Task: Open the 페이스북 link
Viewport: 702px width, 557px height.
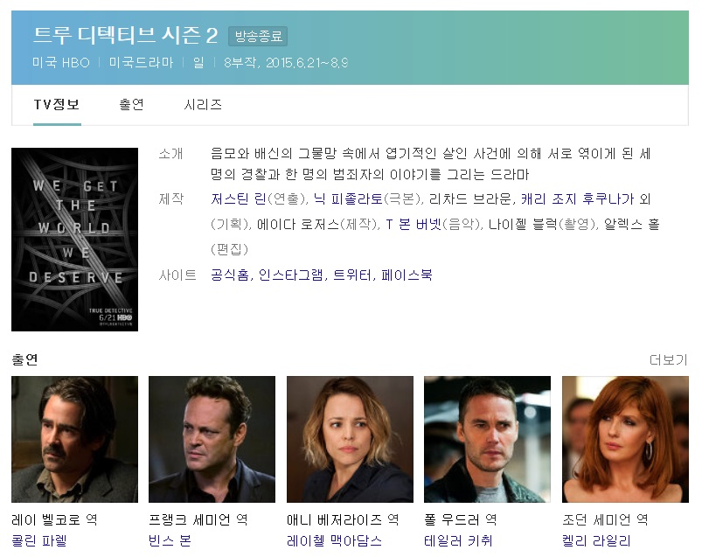Action: (407, 275)
